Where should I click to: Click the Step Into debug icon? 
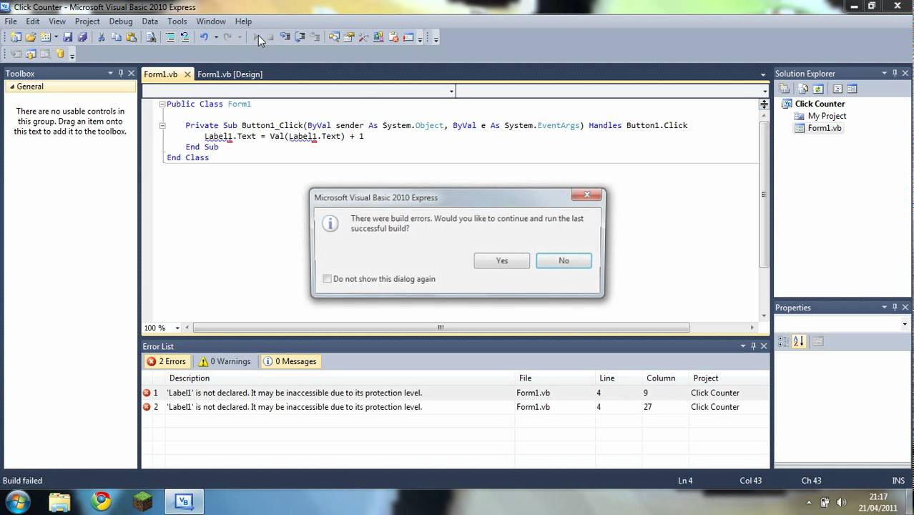285,36
